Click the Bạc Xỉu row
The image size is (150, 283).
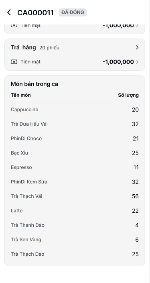coord(75,153)
